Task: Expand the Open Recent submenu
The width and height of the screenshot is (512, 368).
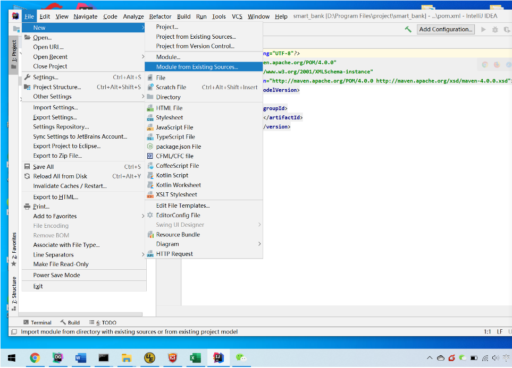Action: point(84,57)
